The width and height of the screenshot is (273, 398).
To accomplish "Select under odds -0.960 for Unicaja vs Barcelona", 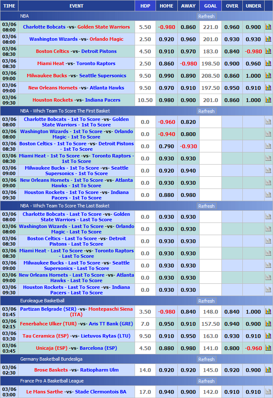I will (x=253, y=348).
